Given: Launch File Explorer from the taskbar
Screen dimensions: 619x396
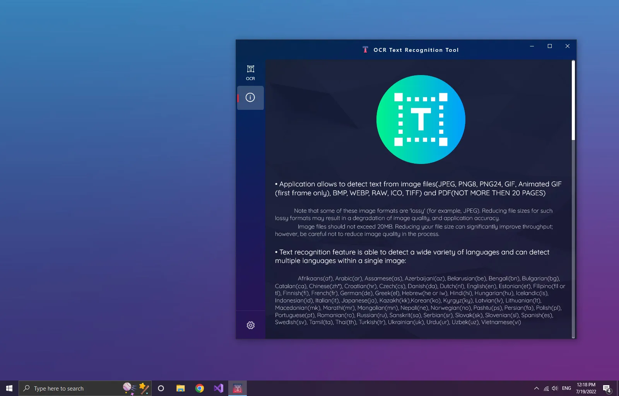Looking at the screenshot, I should [180, 388].
